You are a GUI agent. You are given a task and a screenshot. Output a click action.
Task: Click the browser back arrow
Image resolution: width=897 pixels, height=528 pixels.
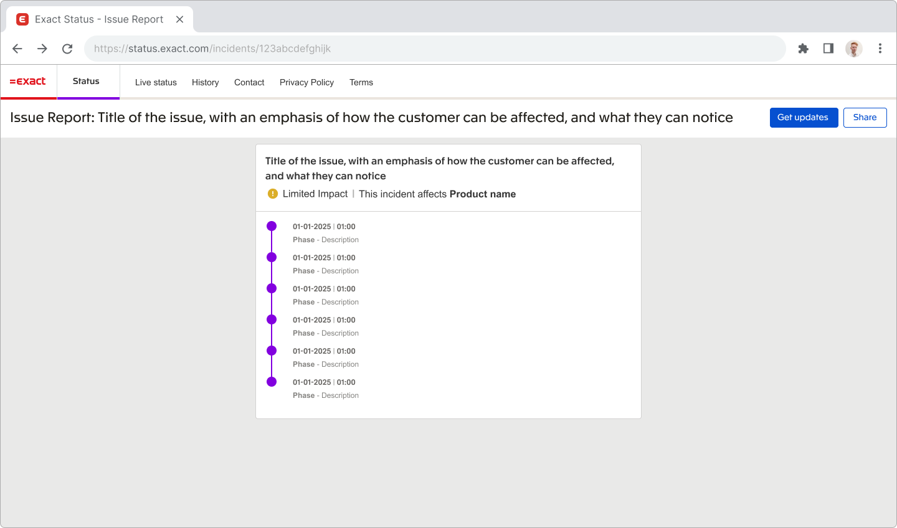[x=17, y=49]
